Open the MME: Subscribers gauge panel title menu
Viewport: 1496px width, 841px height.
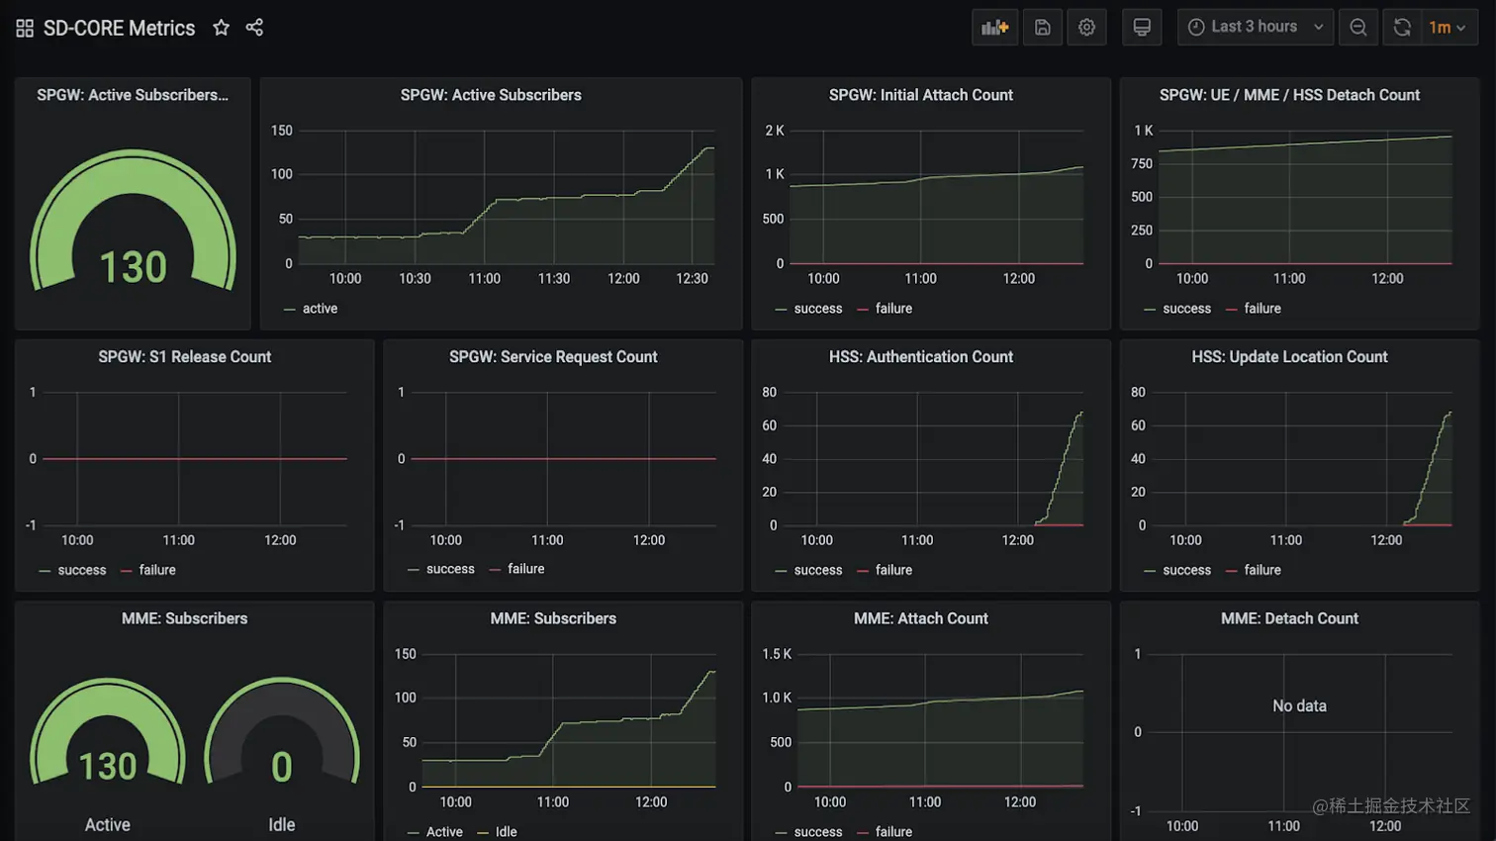pyautogui.click(x=185, y=618)
